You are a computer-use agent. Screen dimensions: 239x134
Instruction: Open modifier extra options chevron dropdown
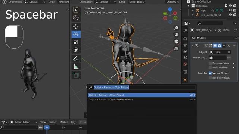click(x=224, y=45)
